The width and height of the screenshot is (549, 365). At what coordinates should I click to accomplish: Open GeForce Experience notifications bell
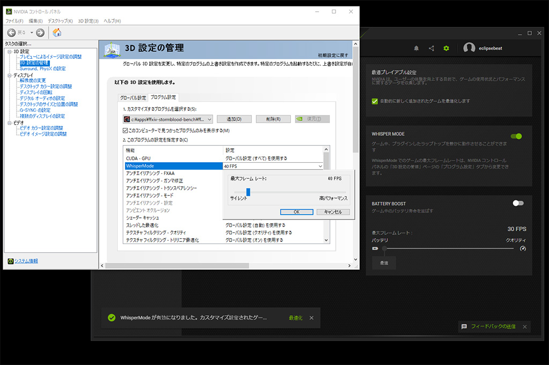[x=417, y=49]
